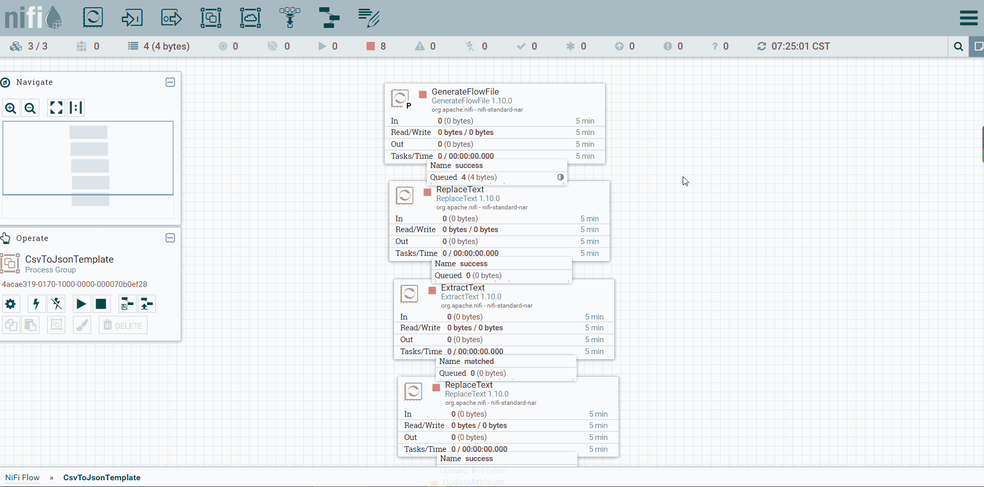This screenshot has height=487, width=984.
Task: Select the Processor icon in the toolbar
Action: 93,18
